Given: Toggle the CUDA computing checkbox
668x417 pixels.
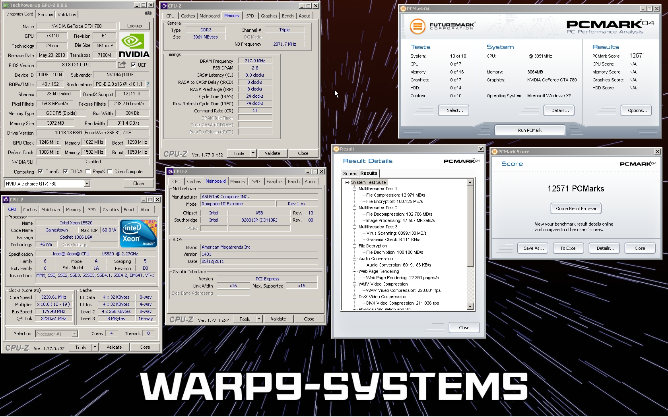Looking at the screenshot, I should coord(66,172).
